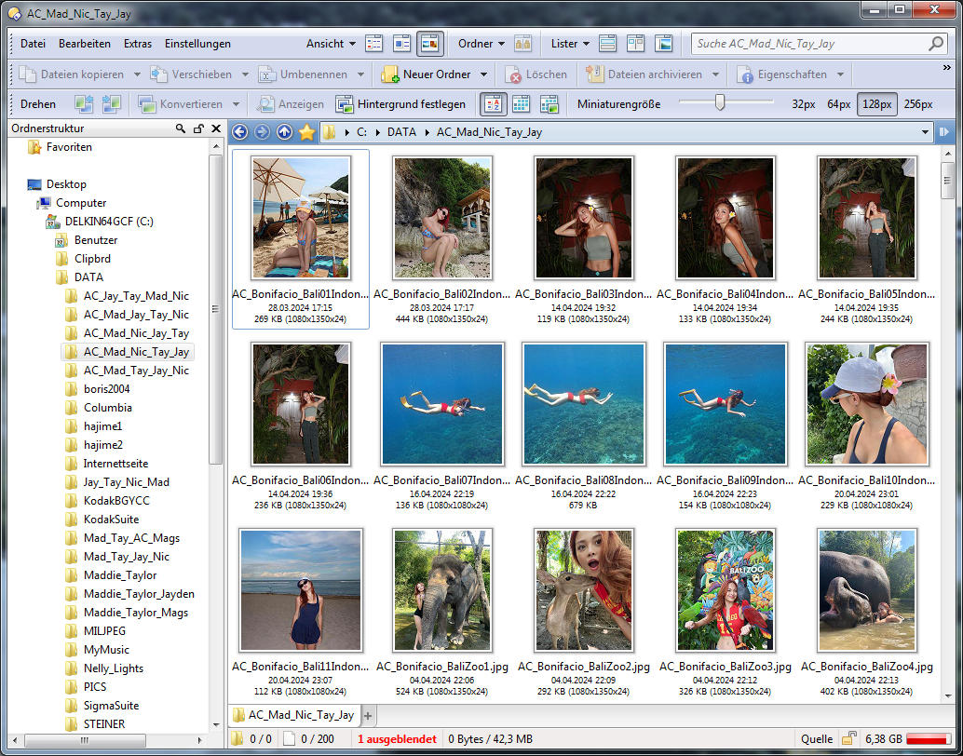Click the search icon in Ordnerstruktur header

[x=180, y=128]
